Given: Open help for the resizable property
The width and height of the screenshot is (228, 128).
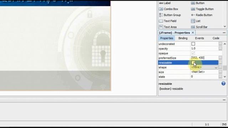Looking at the screenshot, I should 223,84.
